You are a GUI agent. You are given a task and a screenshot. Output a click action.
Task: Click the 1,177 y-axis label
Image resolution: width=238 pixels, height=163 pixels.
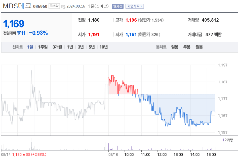coord(223,99)
